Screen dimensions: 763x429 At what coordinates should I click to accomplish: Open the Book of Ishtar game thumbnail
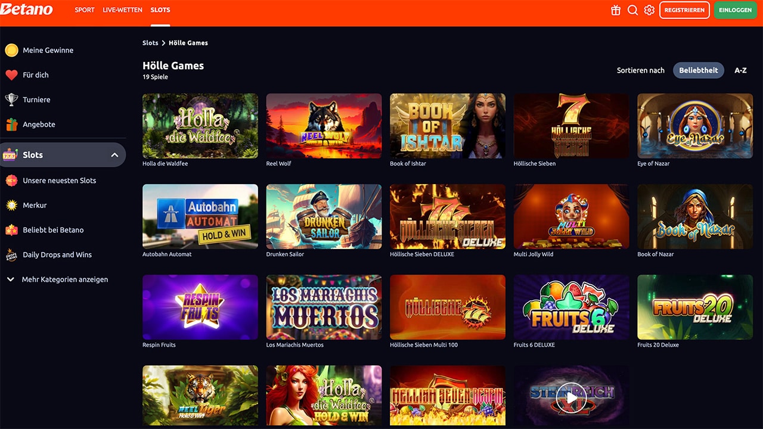[448, 126]
